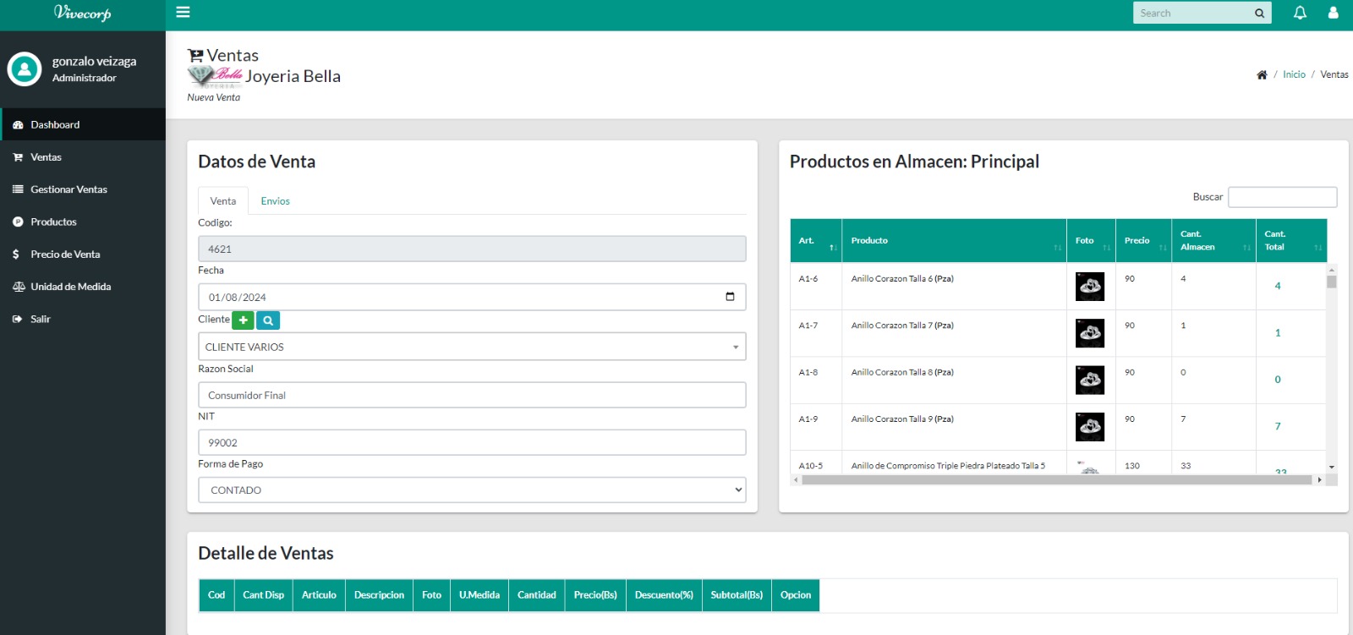1353x635 pixels.
Task: Click the Inicio breadcrumb link
Action: pos(1294,74)
